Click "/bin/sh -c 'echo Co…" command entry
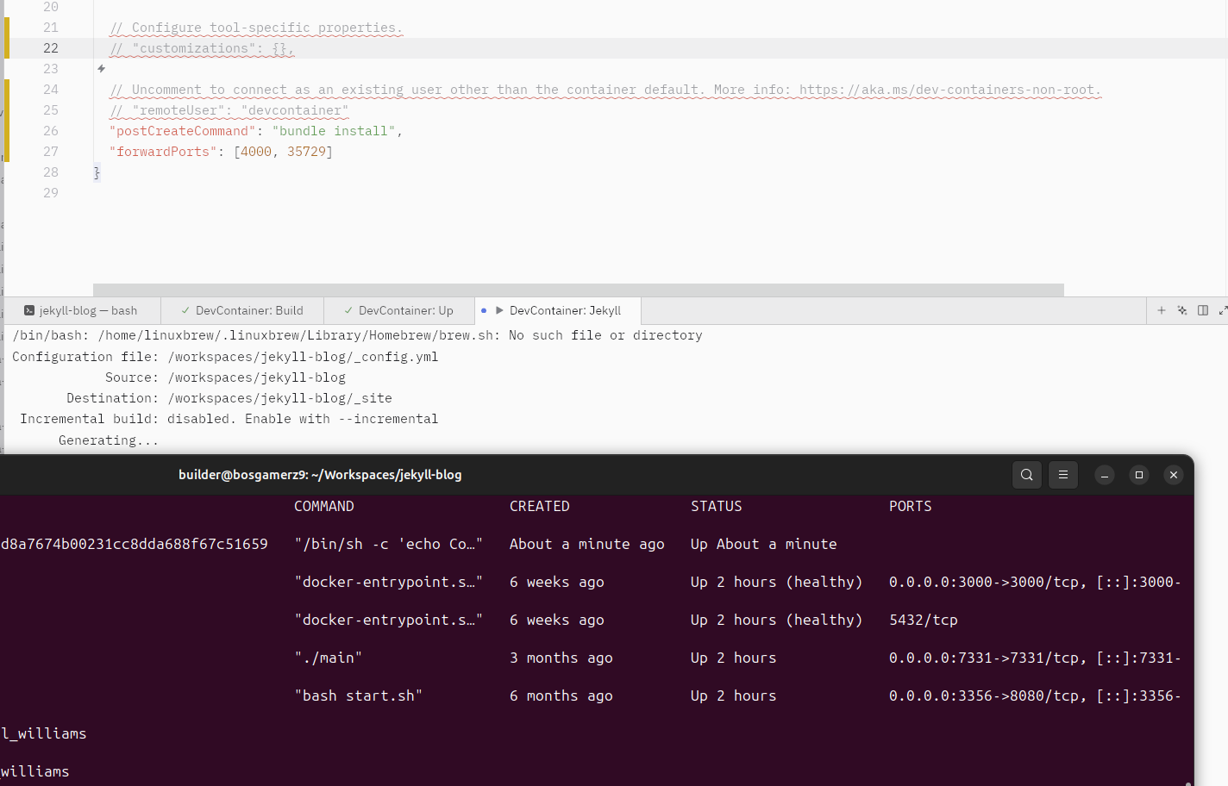The image size is (1228, 786). (x=389, y=544)
